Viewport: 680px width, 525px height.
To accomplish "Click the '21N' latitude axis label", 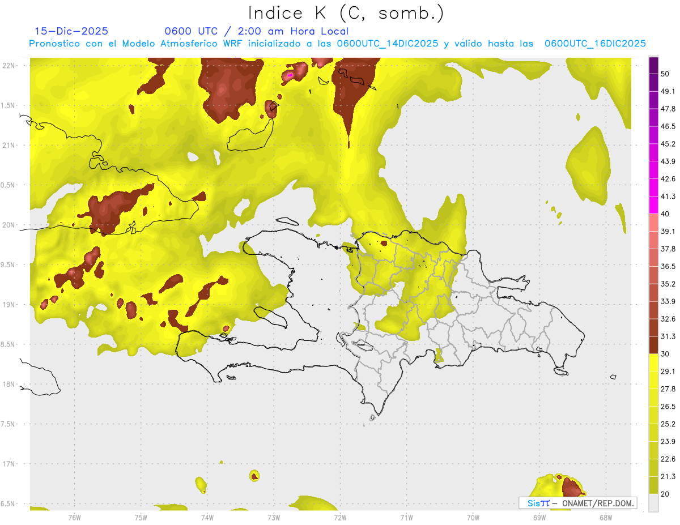I will [8, 145].
